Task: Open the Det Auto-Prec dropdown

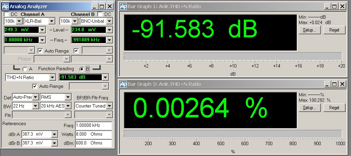Action: click(36, 97)
